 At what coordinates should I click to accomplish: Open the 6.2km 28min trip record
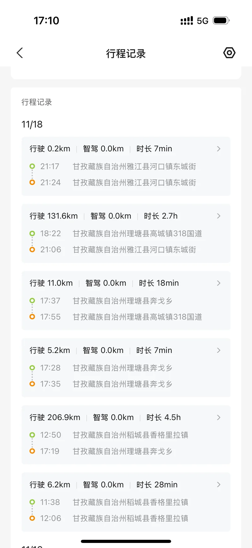[126, 502]
